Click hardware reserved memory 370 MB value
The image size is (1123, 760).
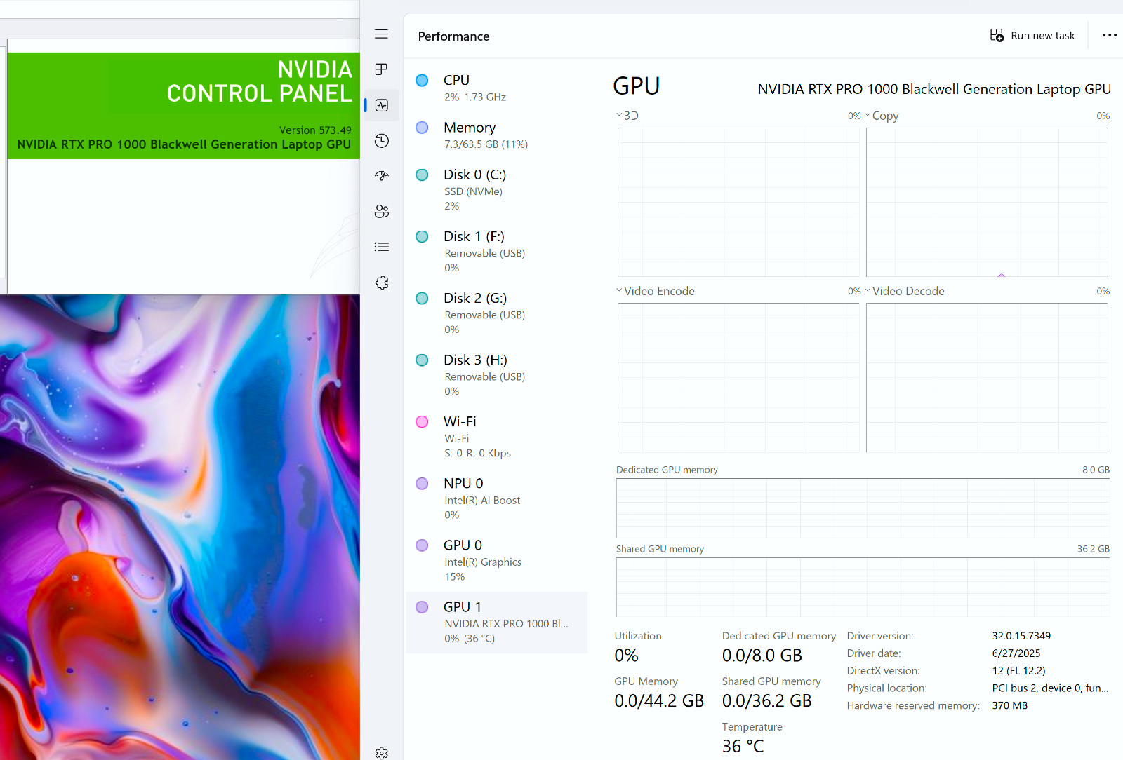pyautogui.click(x=1009, y=706)
